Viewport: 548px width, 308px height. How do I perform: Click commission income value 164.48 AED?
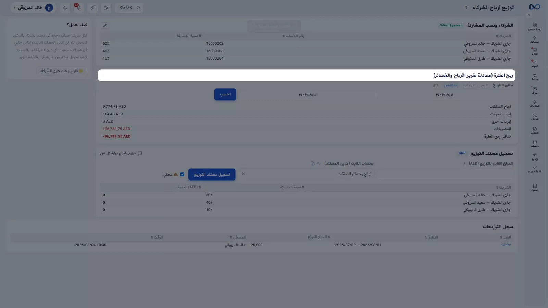click(x=113, y=114)
